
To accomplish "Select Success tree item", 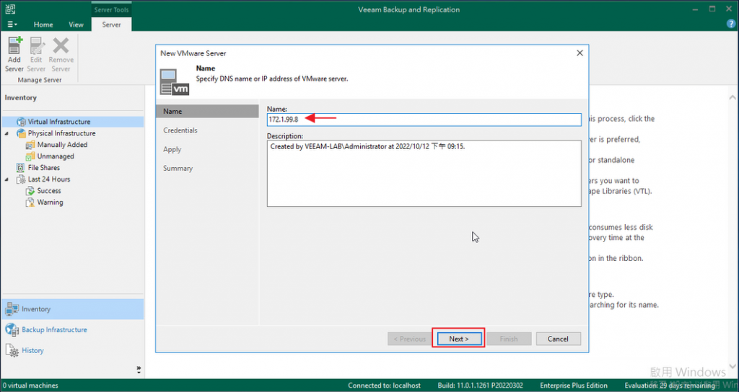I will click(x=49, y=190).
